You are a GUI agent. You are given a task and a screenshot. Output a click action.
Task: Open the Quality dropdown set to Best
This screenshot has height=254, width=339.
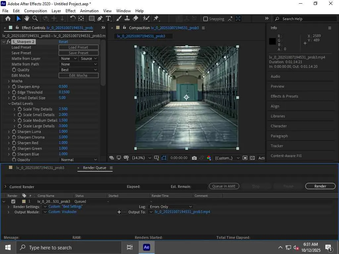pos(79,70)
